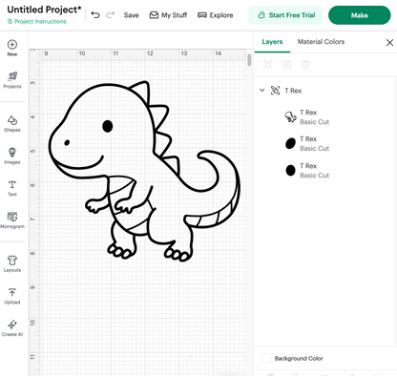Click the T Rex group icon

(x=275, y=91)
